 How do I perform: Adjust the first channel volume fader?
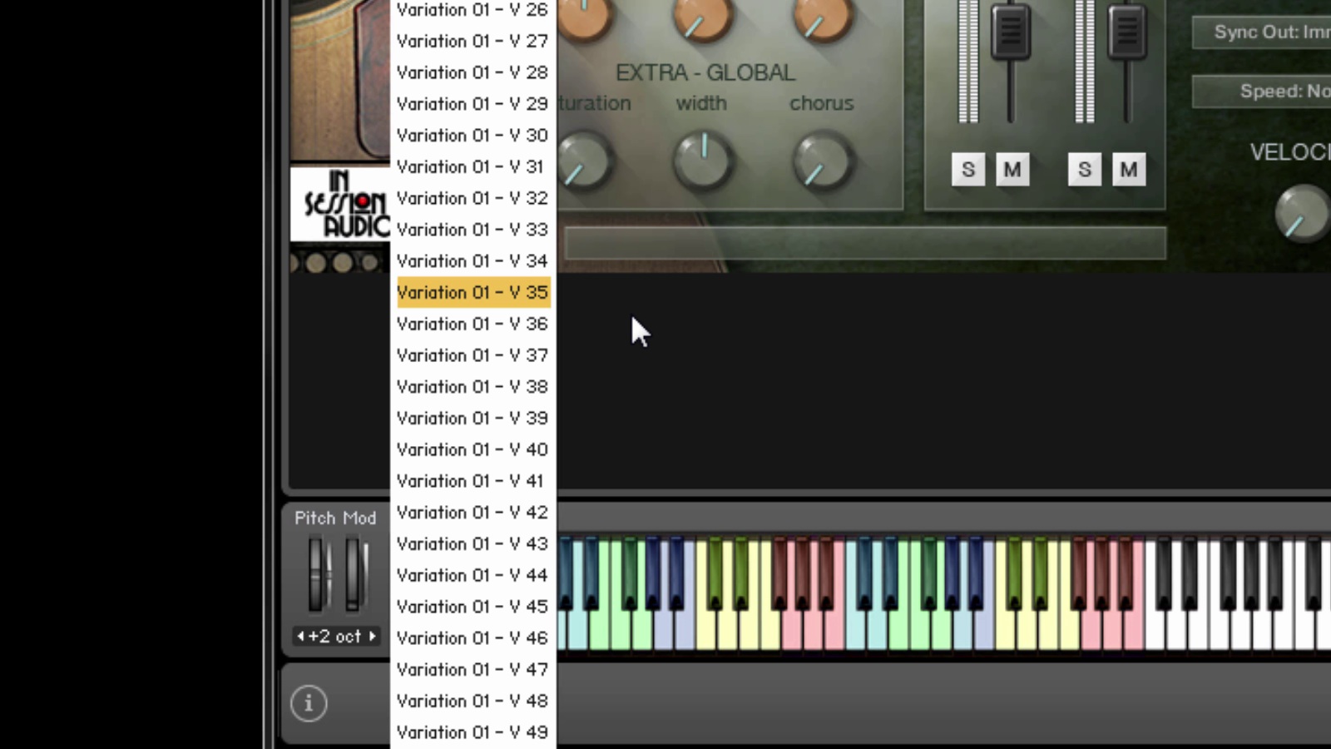1011,31
